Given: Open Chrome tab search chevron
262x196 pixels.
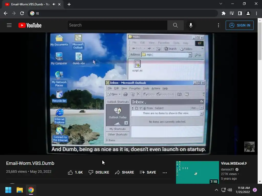Looking at the screenshot, I should [221, 4].
